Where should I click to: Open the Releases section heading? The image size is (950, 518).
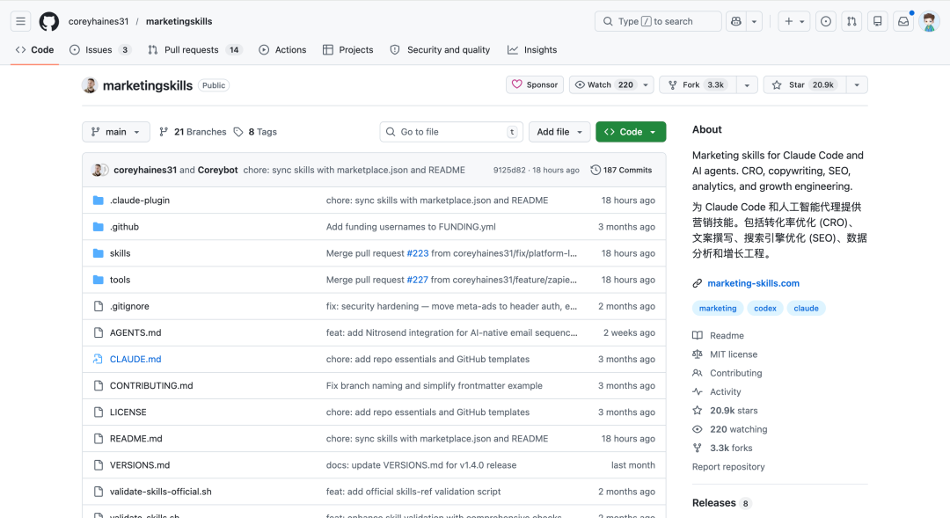pos(713,503)
